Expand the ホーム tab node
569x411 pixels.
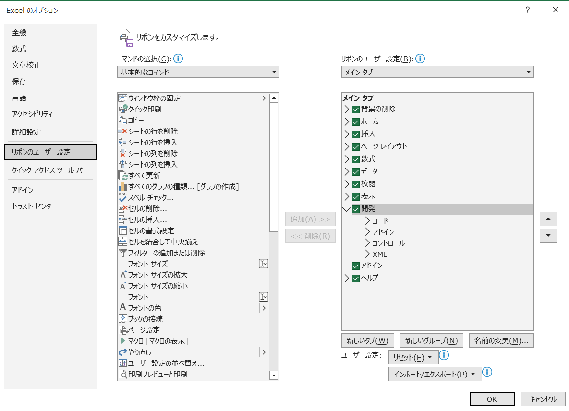[347, 121]
